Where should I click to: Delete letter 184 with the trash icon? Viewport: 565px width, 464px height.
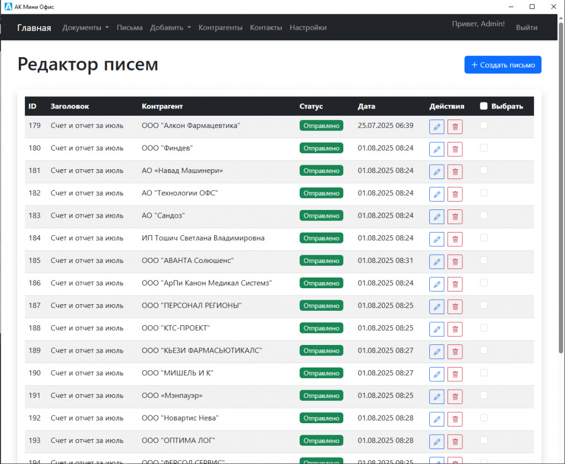tap(455, 239)
